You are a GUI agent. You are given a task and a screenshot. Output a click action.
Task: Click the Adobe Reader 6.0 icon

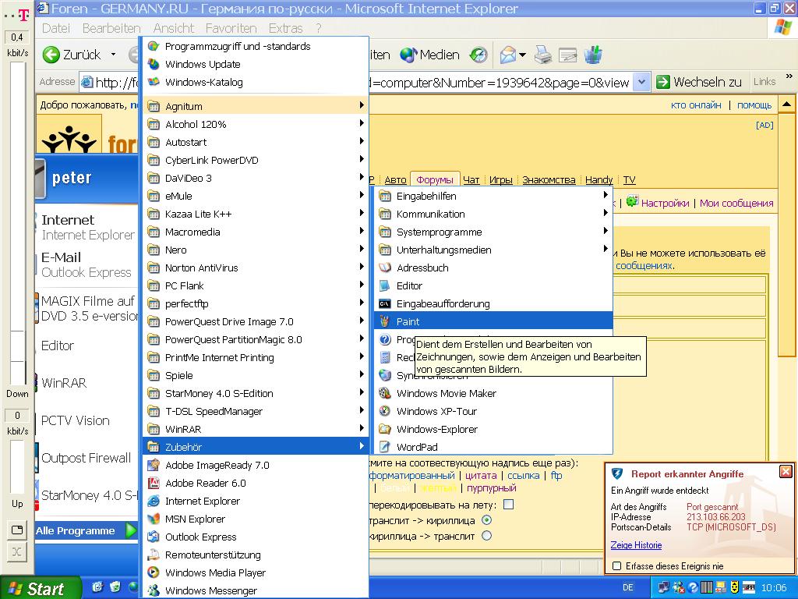154,483
